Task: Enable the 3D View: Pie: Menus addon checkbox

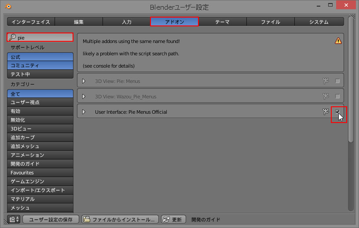Action: [x=337, y=81]
